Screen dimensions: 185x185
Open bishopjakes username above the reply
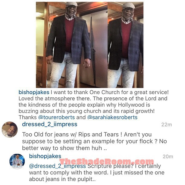click(x=45, y=156)
